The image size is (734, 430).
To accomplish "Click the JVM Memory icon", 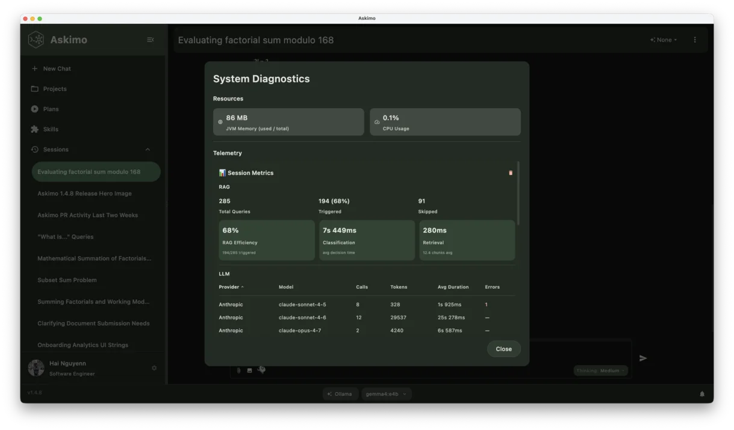I will click(220, 122).
